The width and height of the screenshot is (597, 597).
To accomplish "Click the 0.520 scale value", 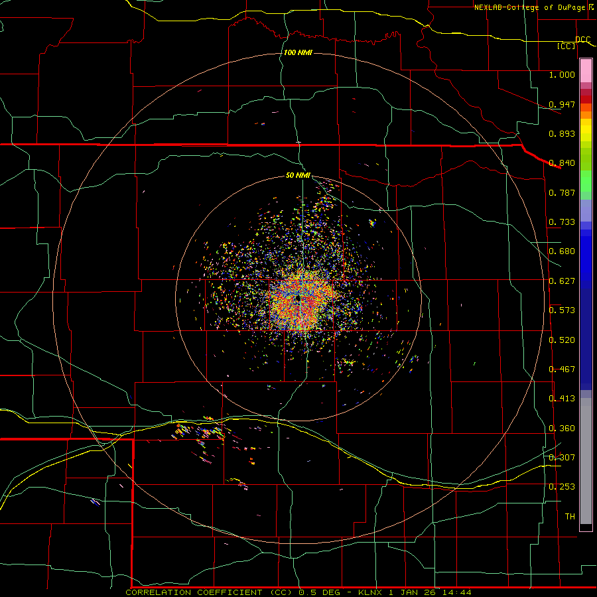I will pos(562,340).
